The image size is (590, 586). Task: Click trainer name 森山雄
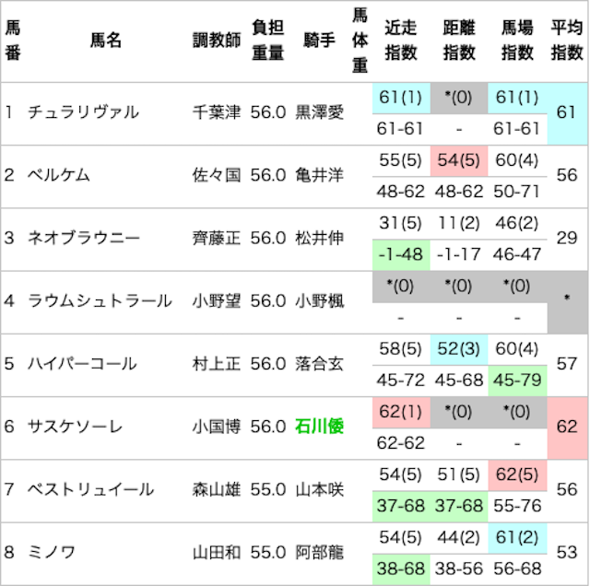216,489
